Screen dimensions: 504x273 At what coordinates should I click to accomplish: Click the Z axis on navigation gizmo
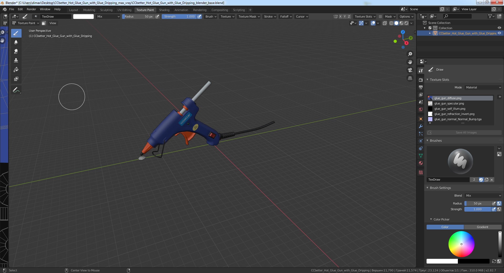click(x=403, y=32)
